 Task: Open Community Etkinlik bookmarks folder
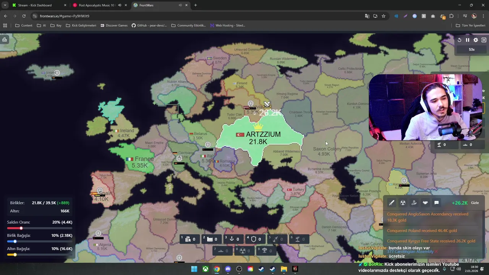coord(189,26)
